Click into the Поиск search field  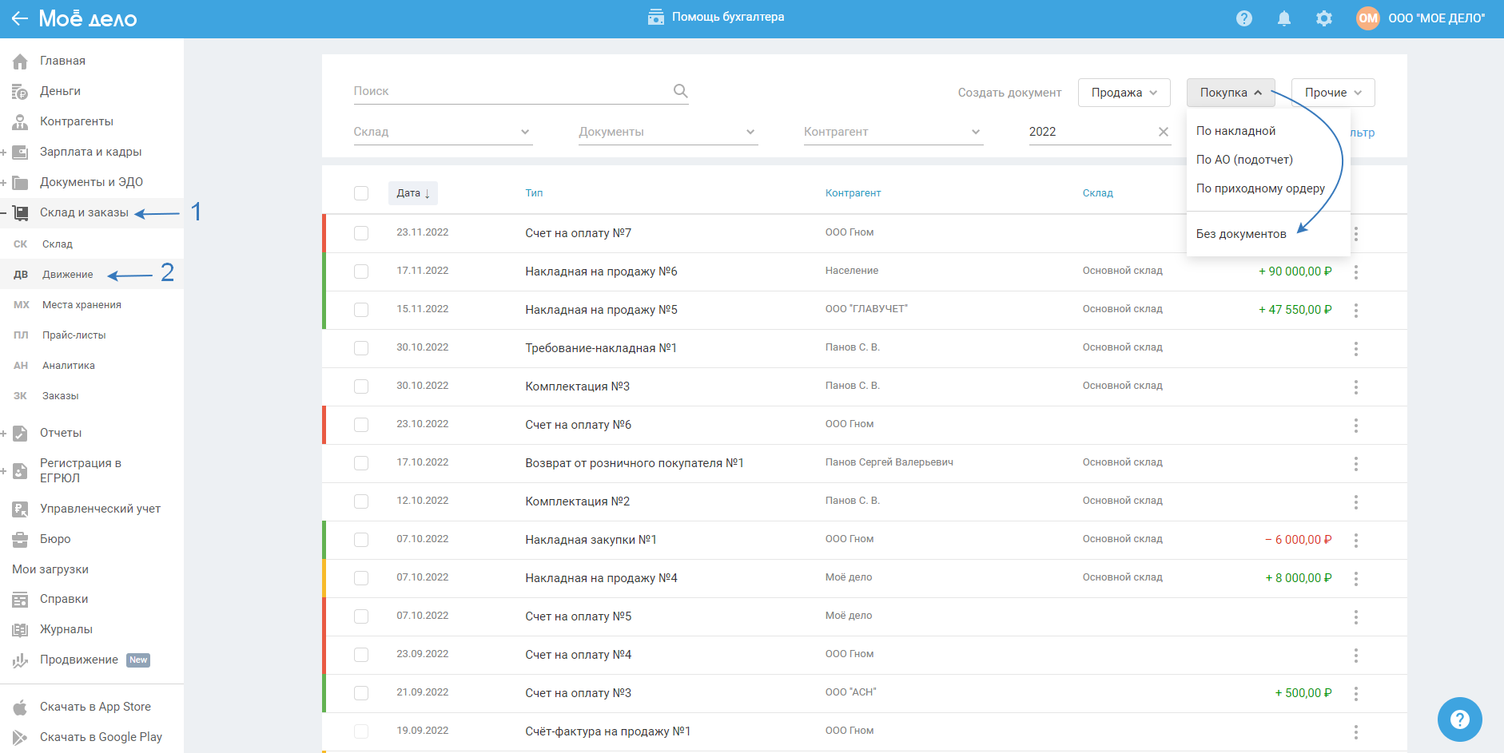point(511,91)
